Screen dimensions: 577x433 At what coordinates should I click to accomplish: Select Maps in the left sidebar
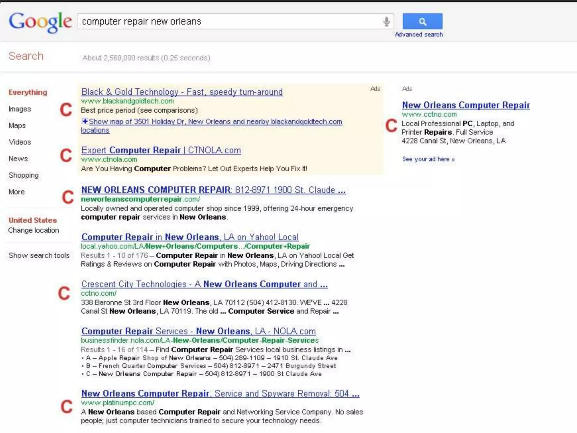tap(17, 126)
